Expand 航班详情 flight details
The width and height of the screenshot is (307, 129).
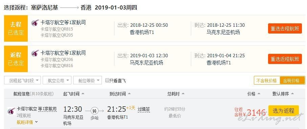click(27, 122)
